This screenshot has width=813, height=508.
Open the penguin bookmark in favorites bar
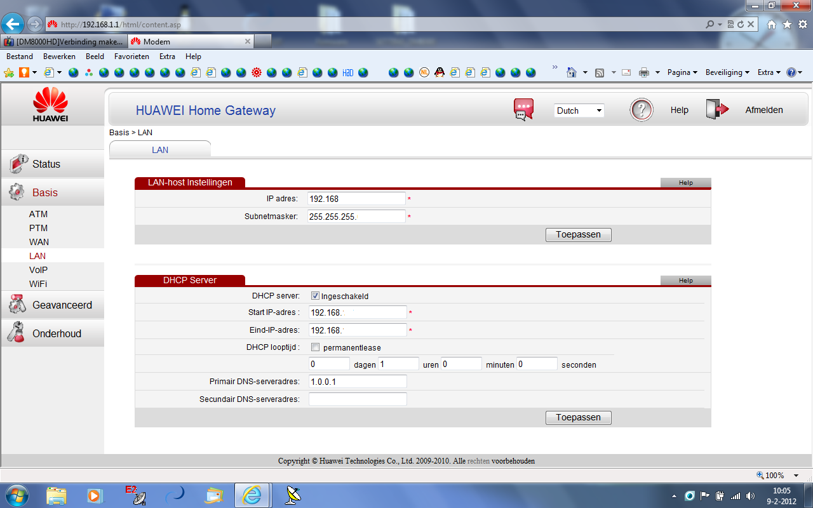point(439,72)
